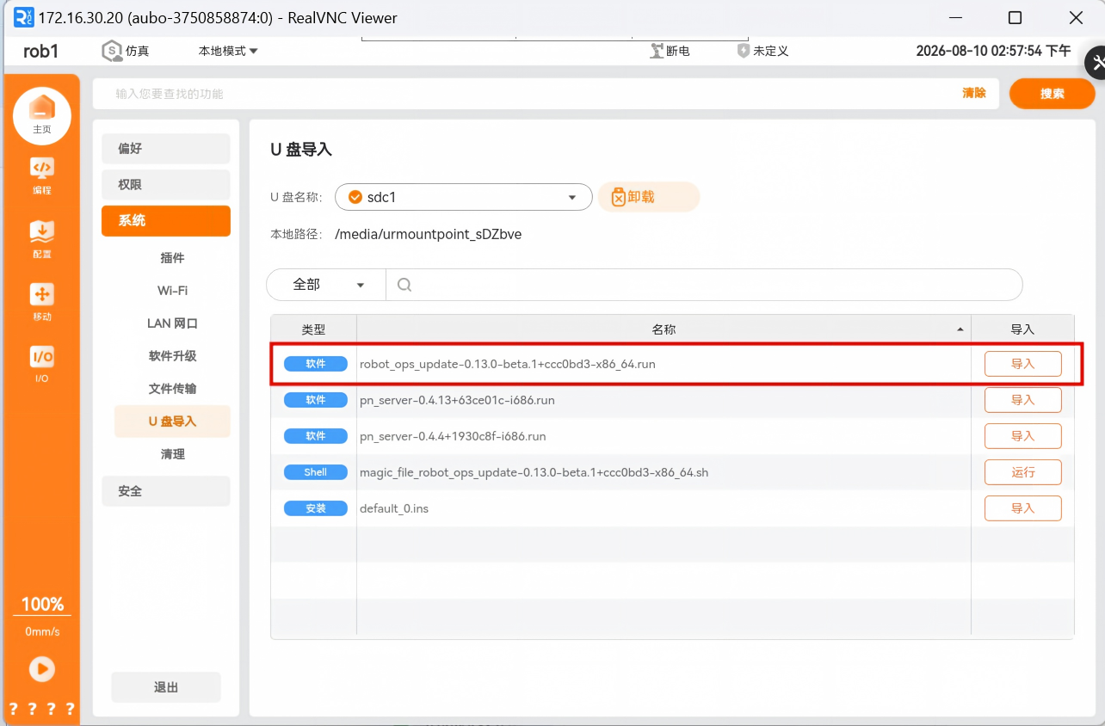This screenshot has width=1105, height=726.
Task: Go to LAN 网口 submenu
Action: tap(172, 323)
